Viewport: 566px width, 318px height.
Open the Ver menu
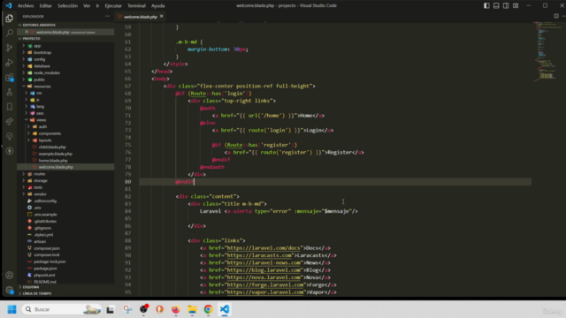pos(87,6)
